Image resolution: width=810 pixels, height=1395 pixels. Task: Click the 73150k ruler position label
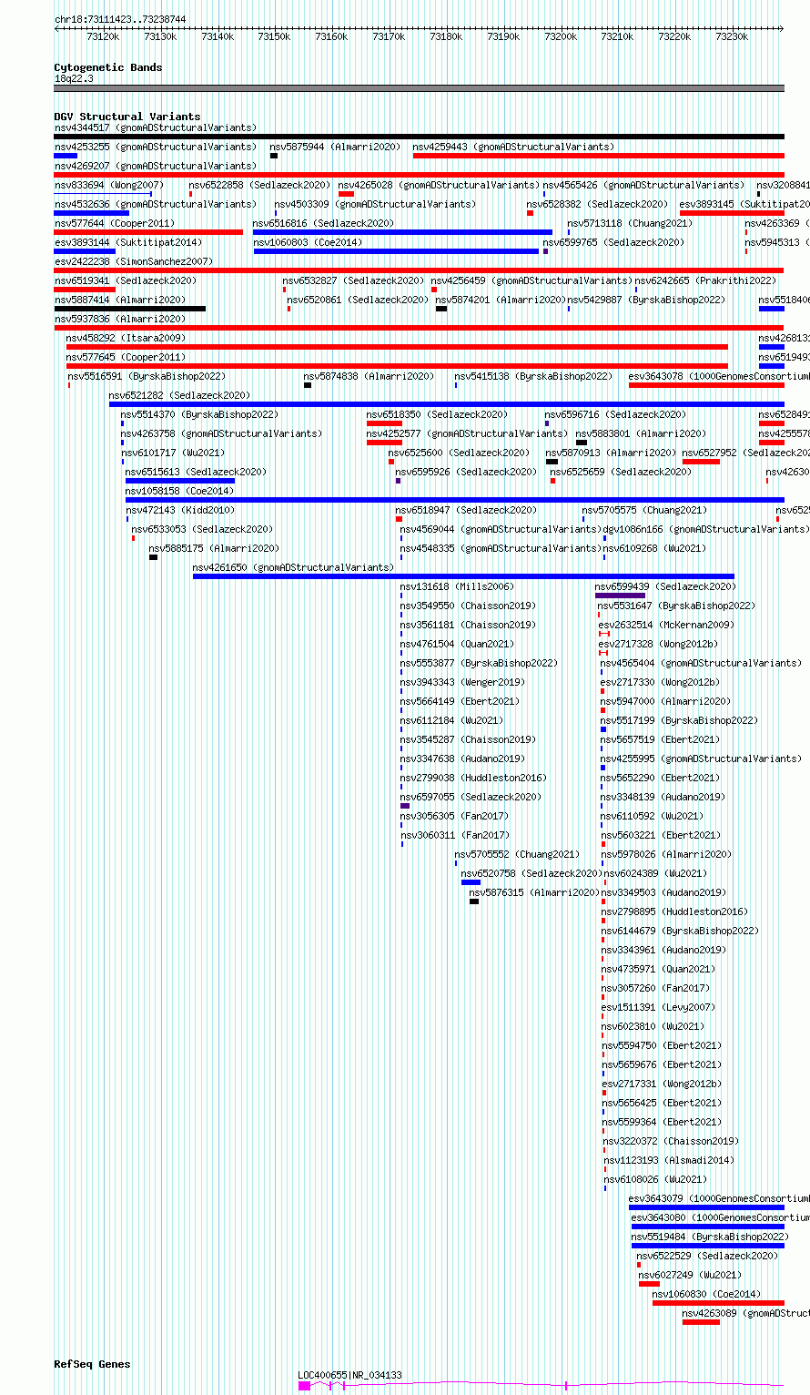274,36
